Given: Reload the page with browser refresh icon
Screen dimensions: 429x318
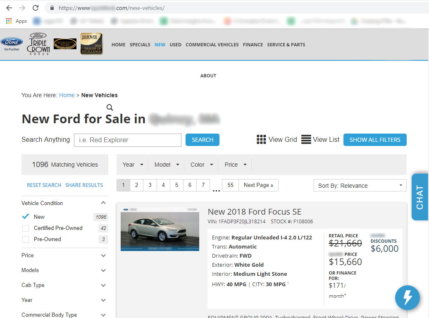Looking at the screenshot, I should point(36,8).
